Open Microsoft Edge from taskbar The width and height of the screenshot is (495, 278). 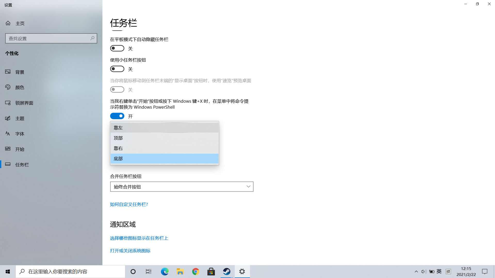(x=165, y=272)
